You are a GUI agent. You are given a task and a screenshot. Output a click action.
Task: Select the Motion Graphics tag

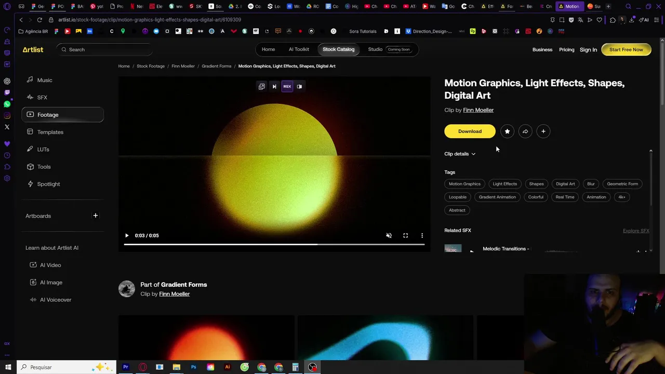coord(464,184)
